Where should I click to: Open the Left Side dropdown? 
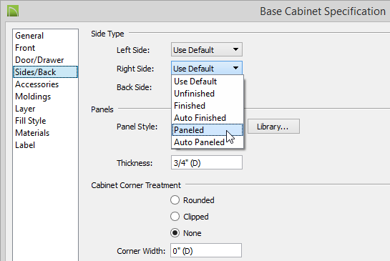[206, 50]
